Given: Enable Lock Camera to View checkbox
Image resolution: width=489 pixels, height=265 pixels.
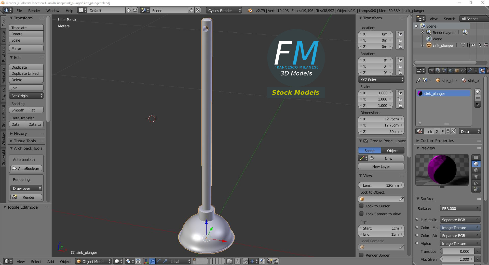Looking at the screenshot, I should 361,214.
